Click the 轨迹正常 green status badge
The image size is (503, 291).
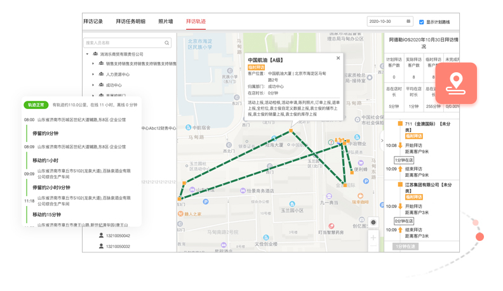point(36,105)
